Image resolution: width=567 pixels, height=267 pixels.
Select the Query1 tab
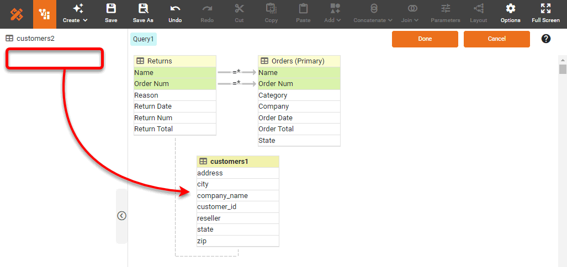(x=144, y=39)
